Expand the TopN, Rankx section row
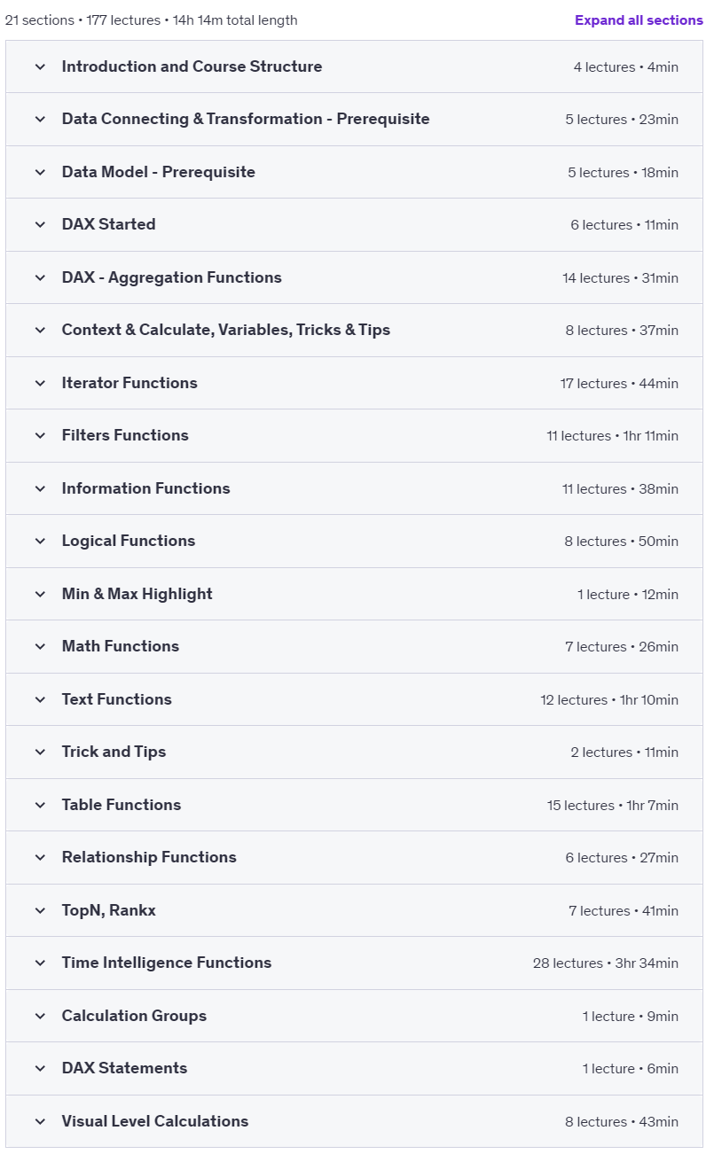 point(354,910)
